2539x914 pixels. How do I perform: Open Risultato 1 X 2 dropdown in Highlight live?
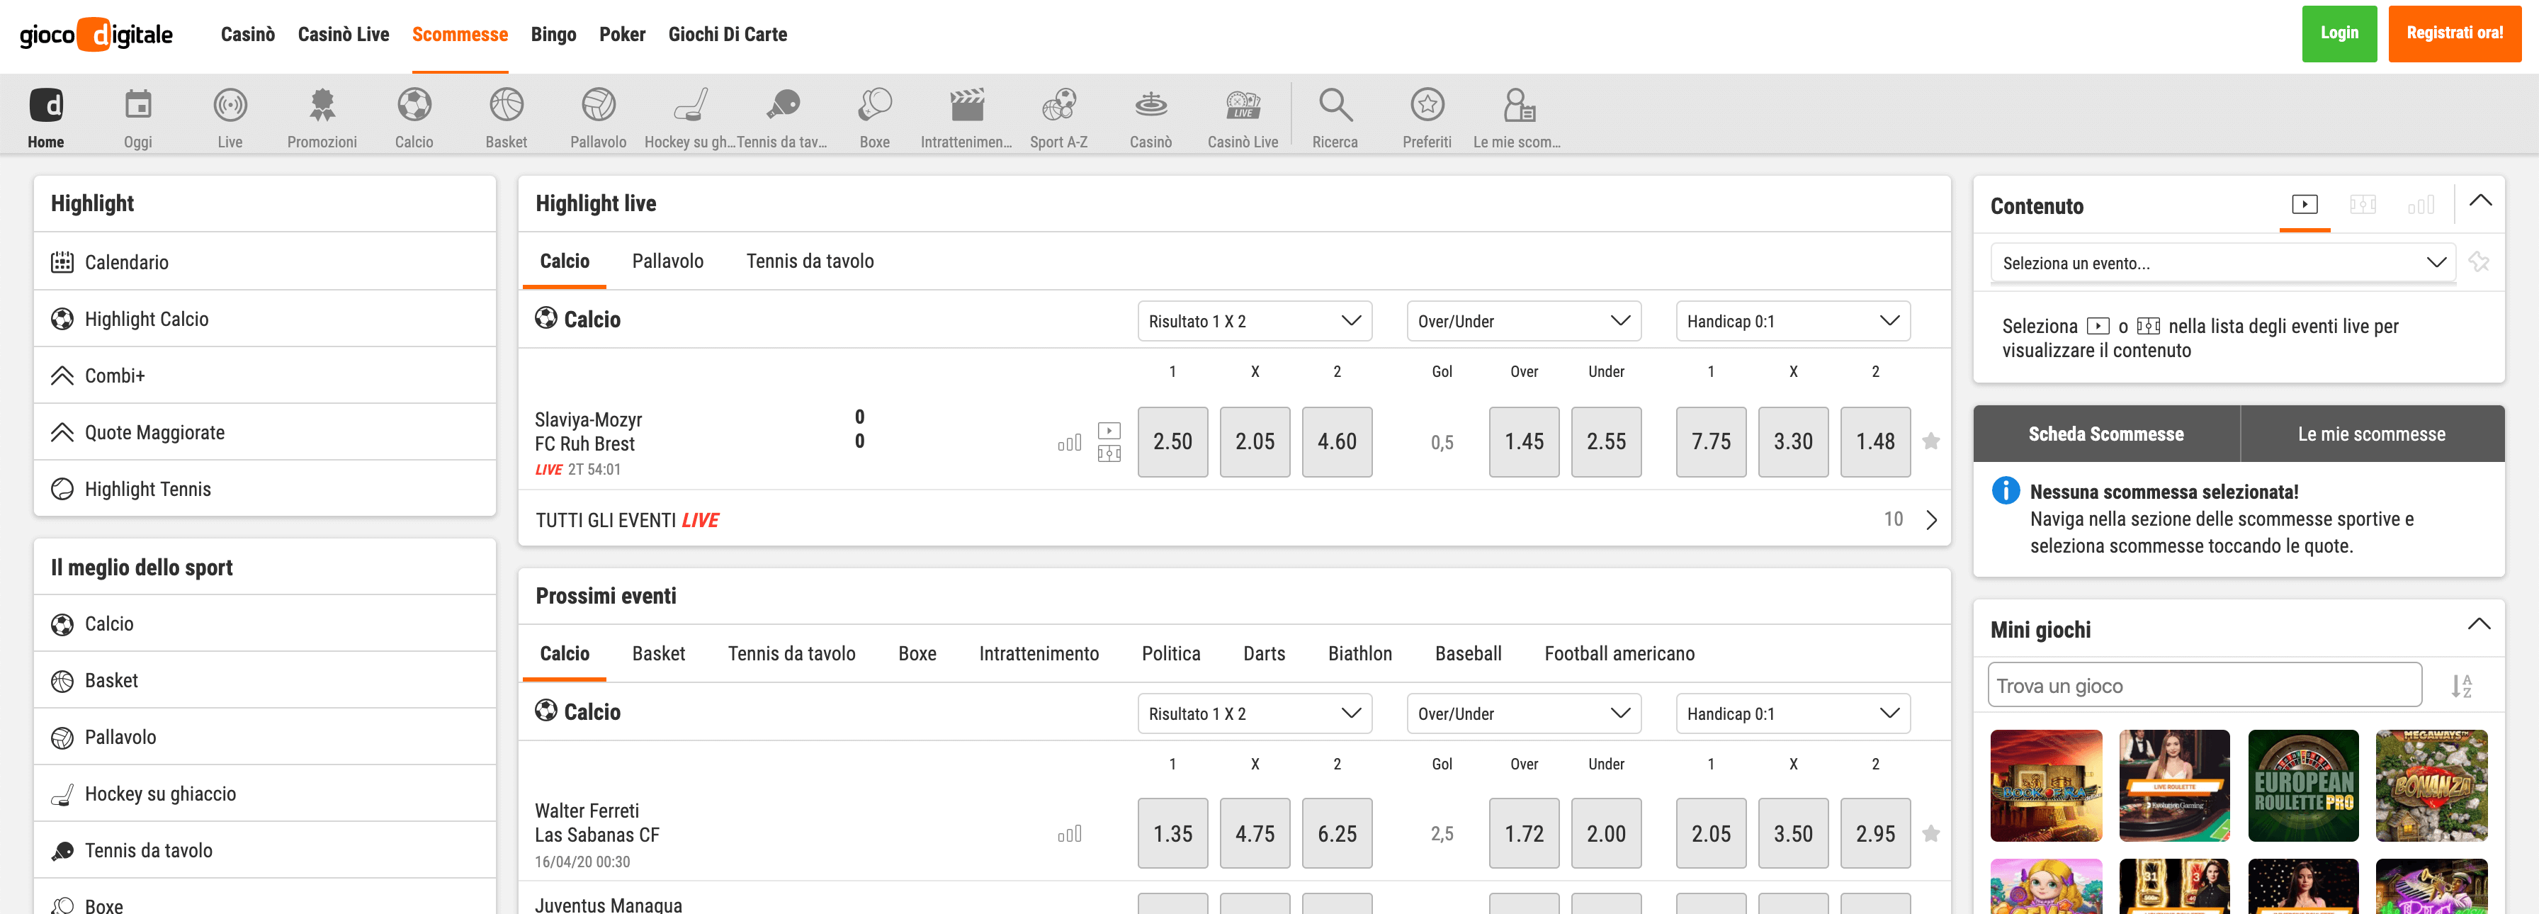click(x=1255, y=322)
